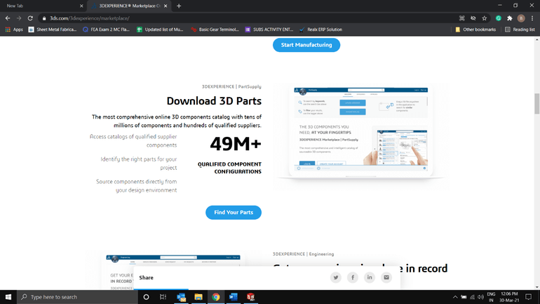540x304 pixels.
Task: Click Cortana circle icon on taskbar
Action: tap(146, 297)
